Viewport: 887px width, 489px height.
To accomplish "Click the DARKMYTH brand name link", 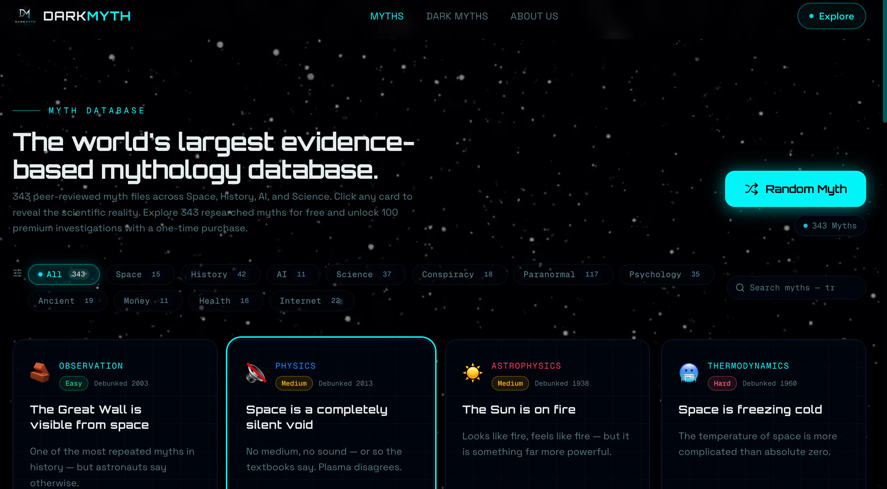I will pos(87,16).
